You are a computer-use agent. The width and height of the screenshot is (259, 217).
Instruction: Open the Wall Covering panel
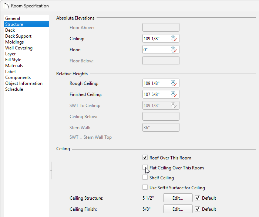(26, 48)
